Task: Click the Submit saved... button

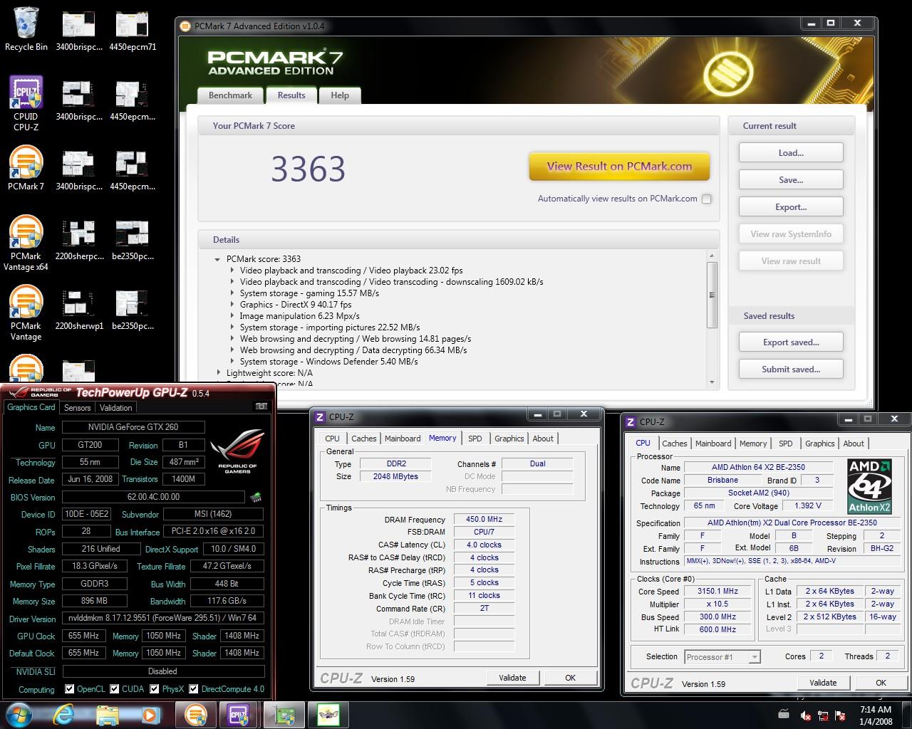Action: 791,369
